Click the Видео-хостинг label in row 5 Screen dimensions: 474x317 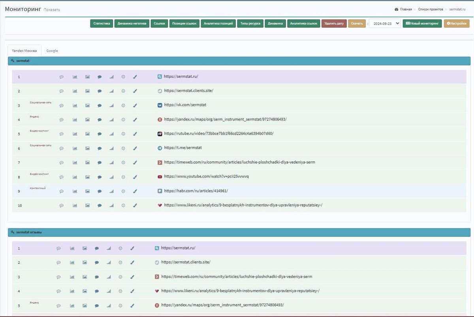(x=39, y=131)
